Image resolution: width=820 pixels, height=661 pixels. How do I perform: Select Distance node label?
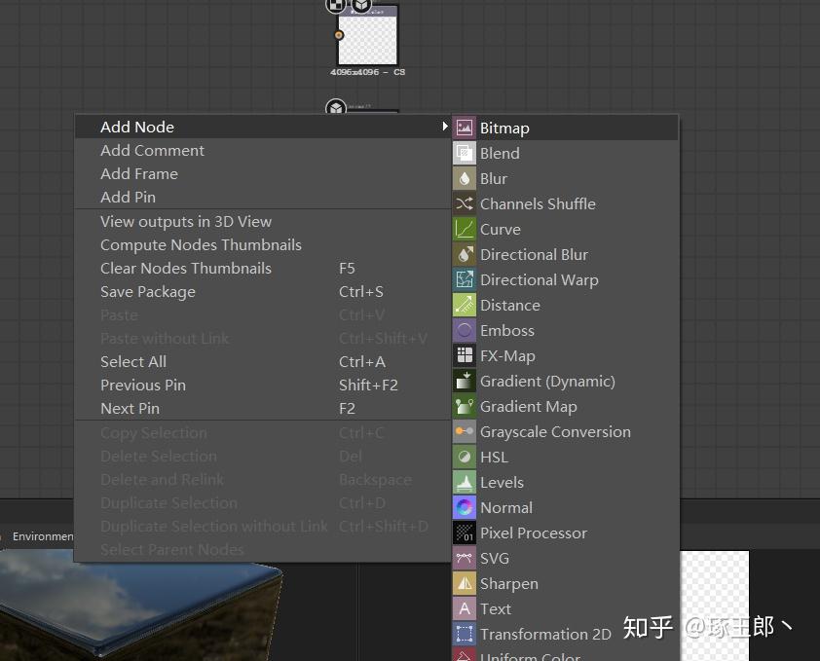pos(510,306)
